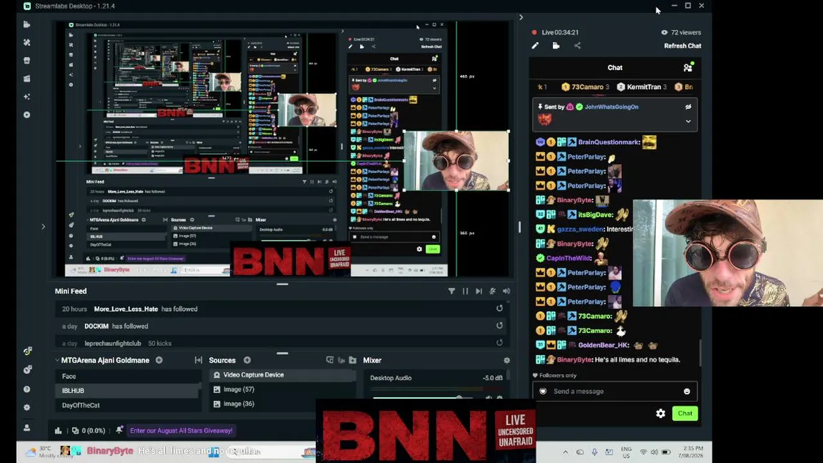The height and width of the screenshot is (463, 823).
Task: Add a new source with the plus icon
Action: click(x=247, y=360)
